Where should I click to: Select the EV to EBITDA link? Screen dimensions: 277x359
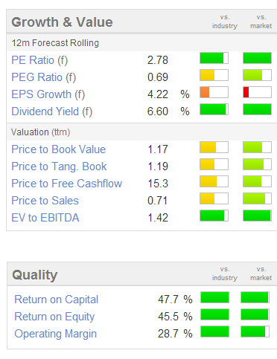pos(45,218)
